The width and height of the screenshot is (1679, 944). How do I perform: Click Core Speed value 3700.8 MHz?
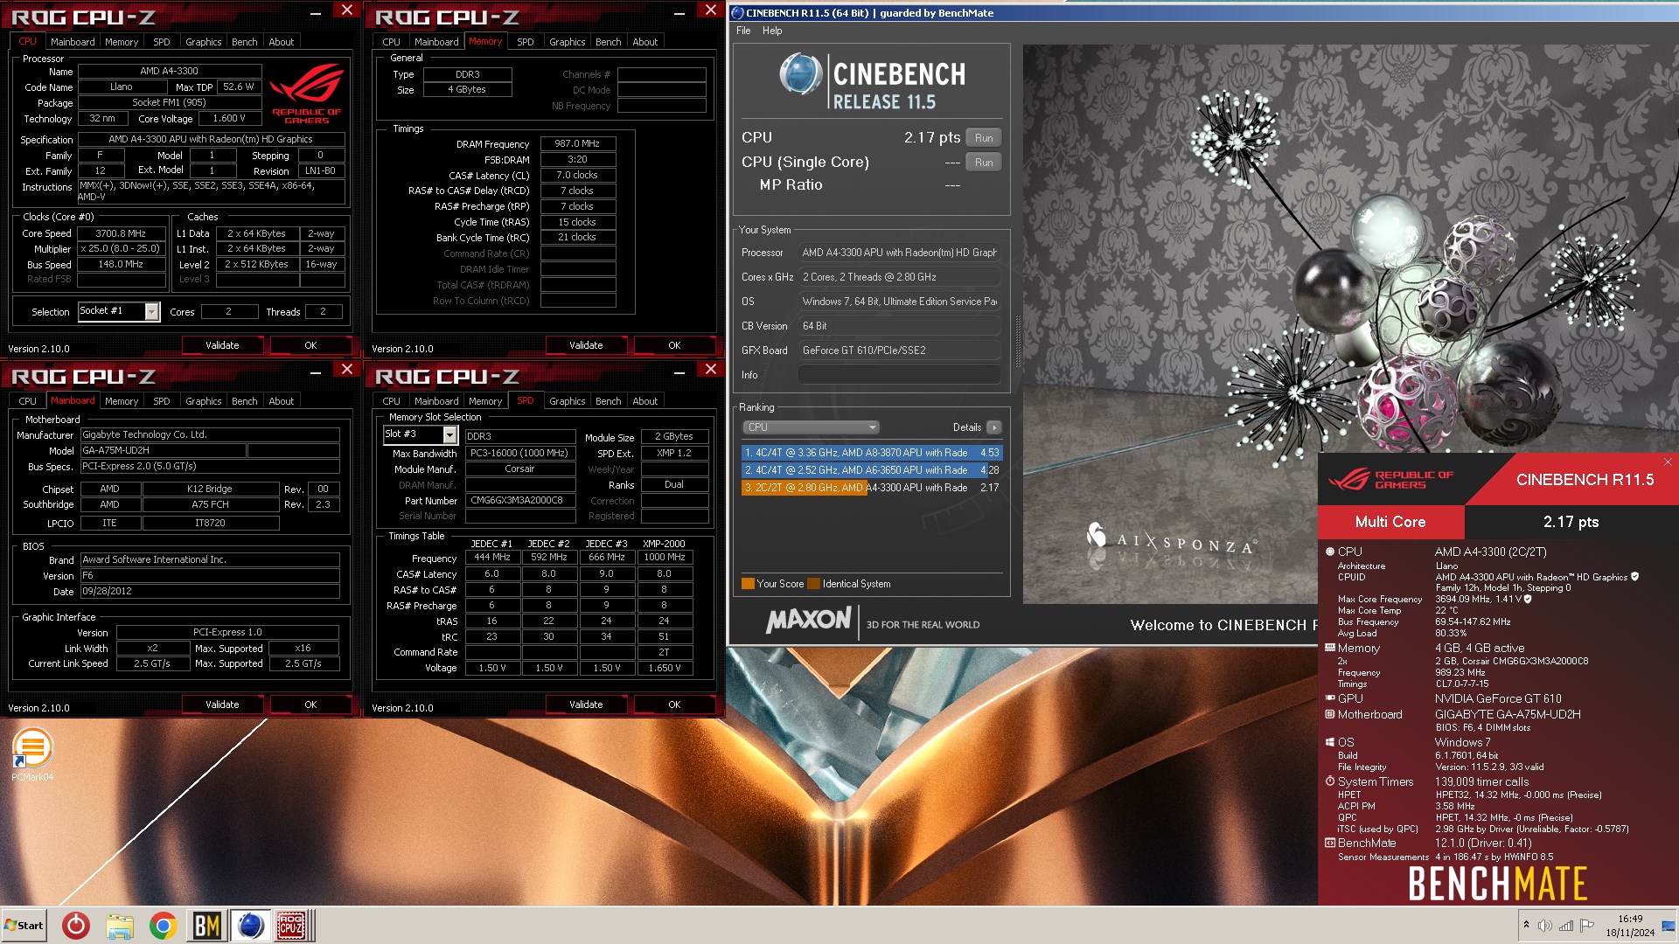[121, 233]
